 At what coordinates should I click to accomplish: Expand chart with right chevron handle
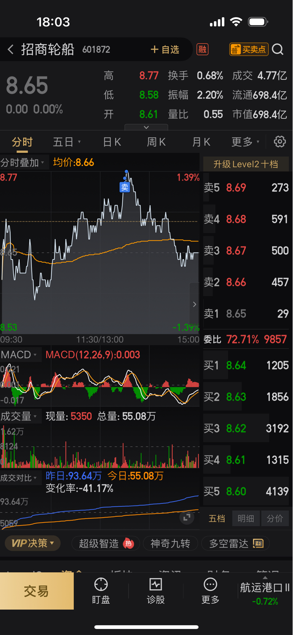(194, 304)
